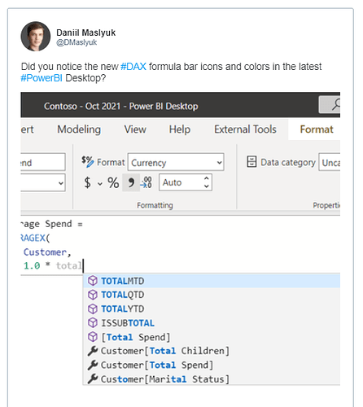Click the cube icon beside TOTALQTD
Screen dimensions: 363x407
(x=93, y=295)
